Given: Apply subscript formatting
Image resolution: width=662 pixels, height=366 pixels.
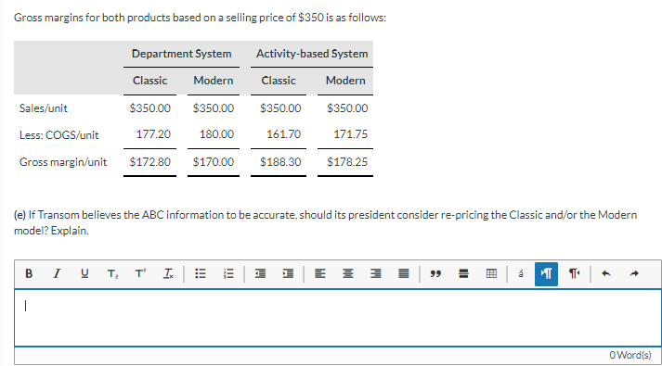Looking at the screenshot, I should pyautogui.click(x=112, y=273).
